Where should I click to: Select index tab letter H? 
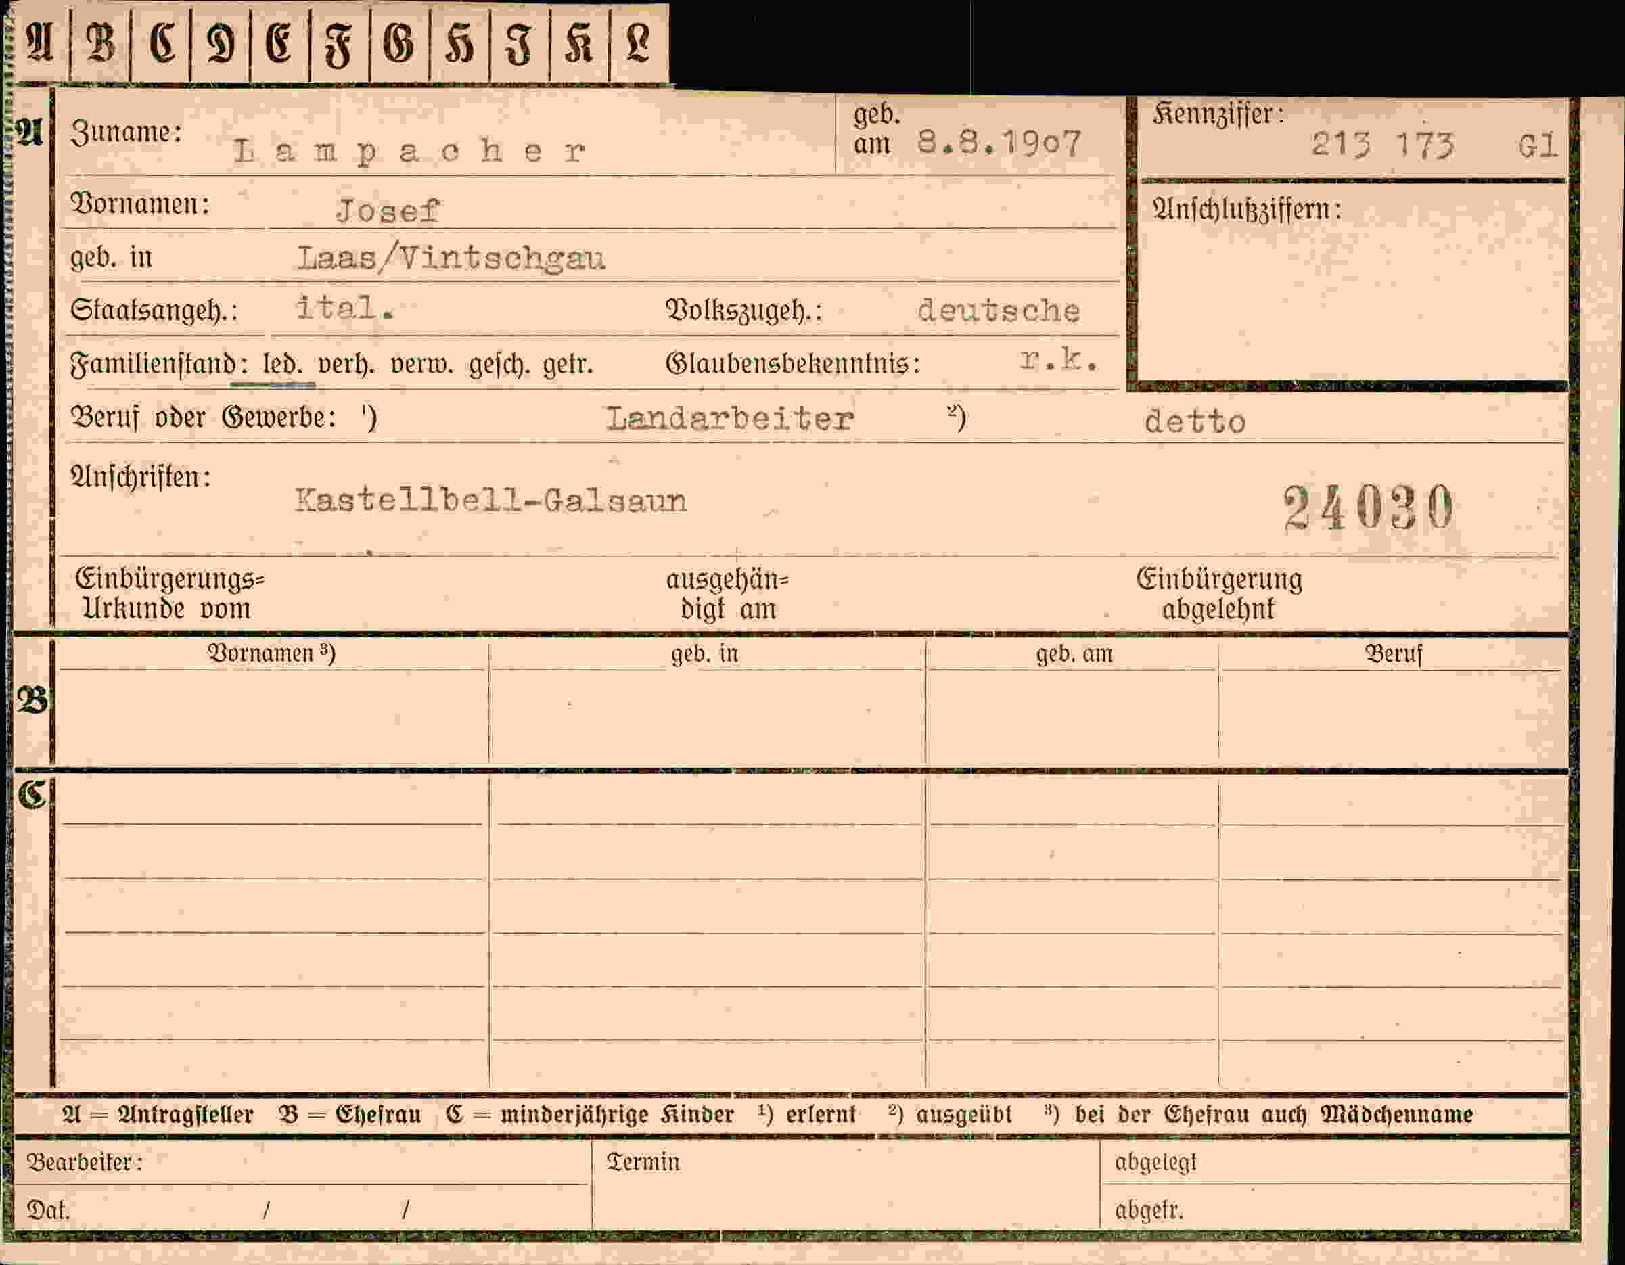pos(459,43)
